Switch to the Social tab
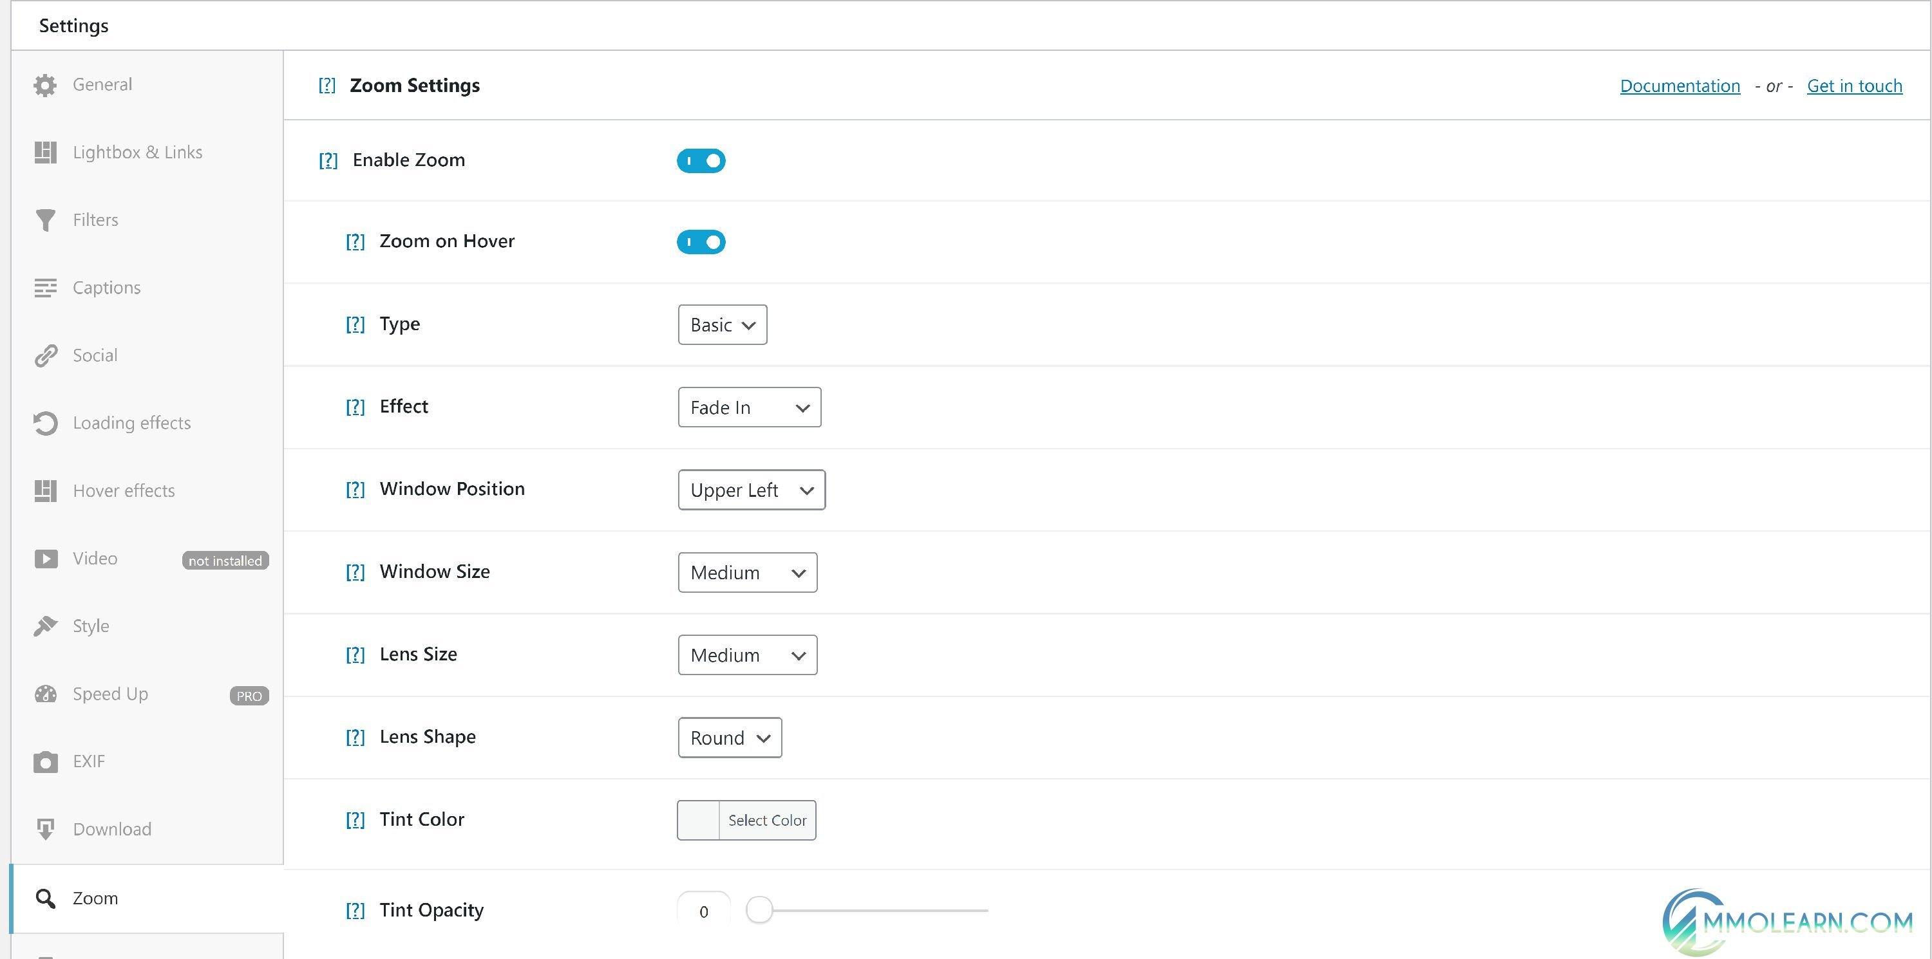The image size is (1932, 959). pos(147,355)
